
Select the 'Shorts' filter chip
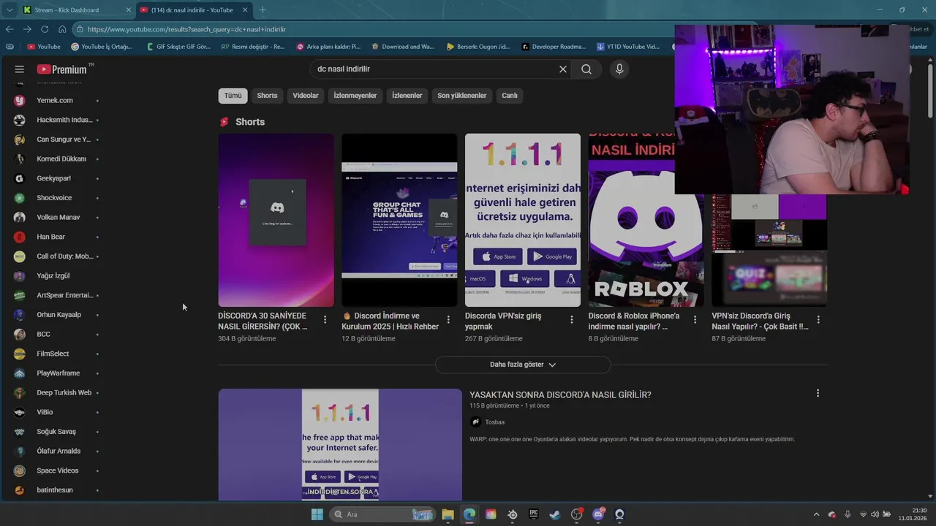pyautogui.click(x=267, y=96)
